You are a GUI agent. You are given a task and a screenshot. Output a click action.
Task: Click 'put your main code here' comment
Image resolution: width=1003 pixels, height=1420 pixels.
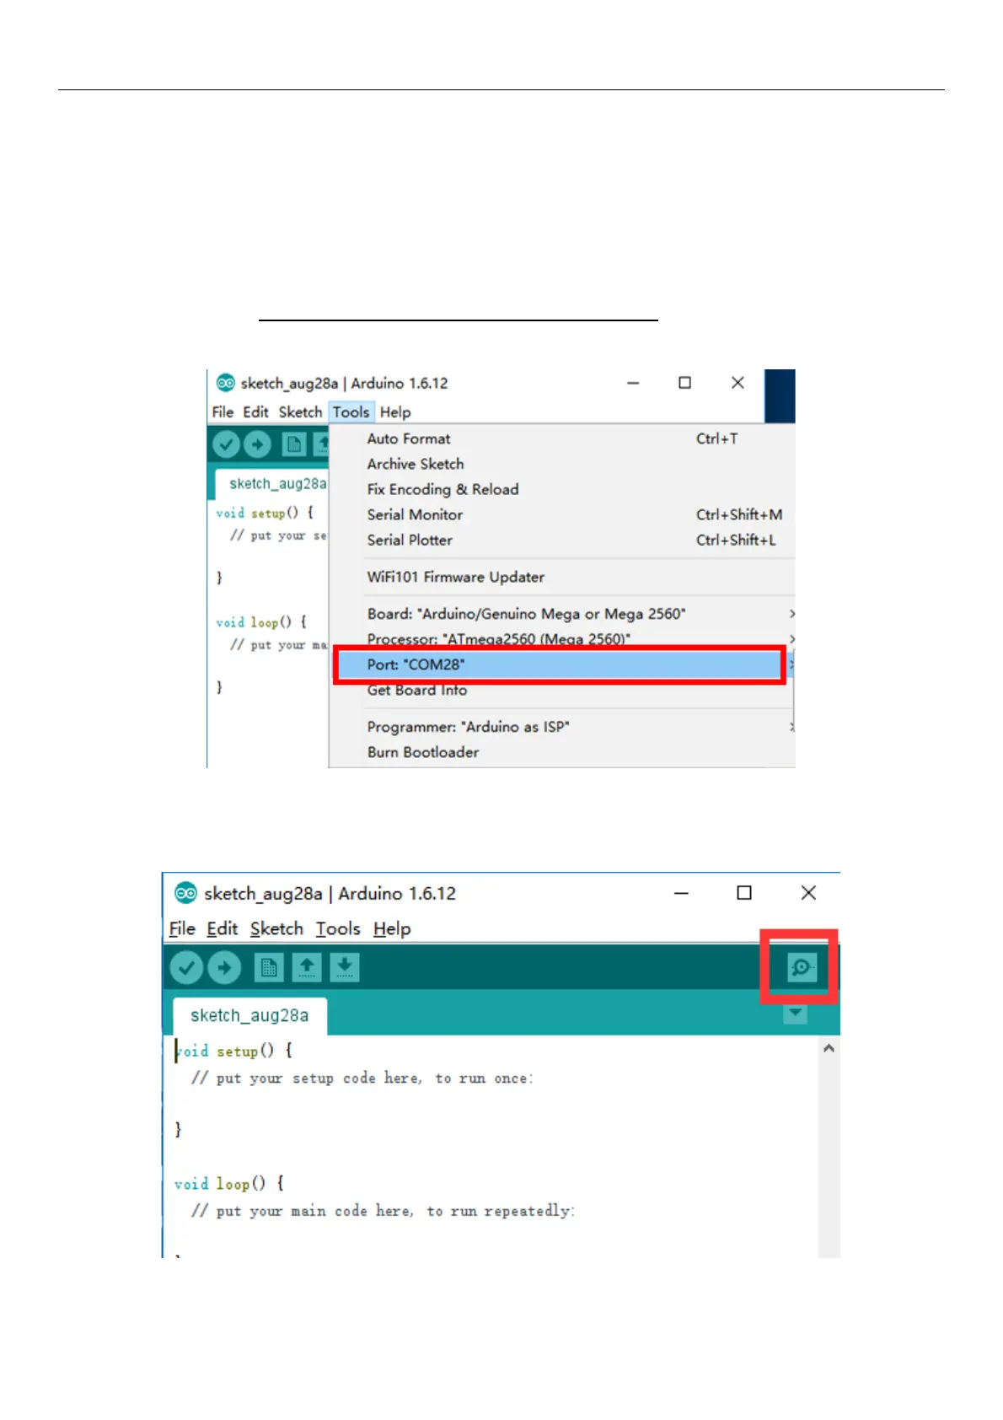(383, 1211)
